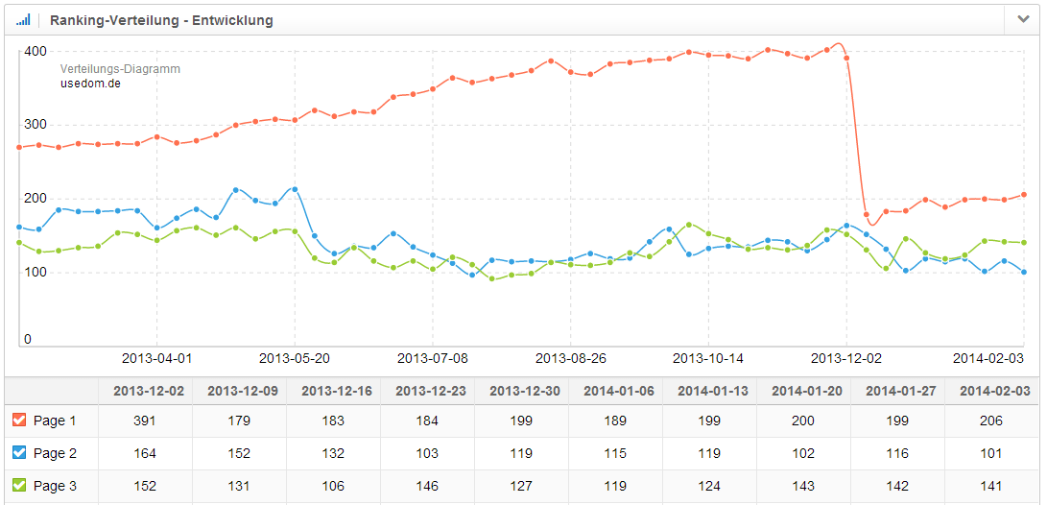This screenshot has width=1047, height=505.
Task: Click the 2013-08-26 x-axis date label
Action: (570, 358)
